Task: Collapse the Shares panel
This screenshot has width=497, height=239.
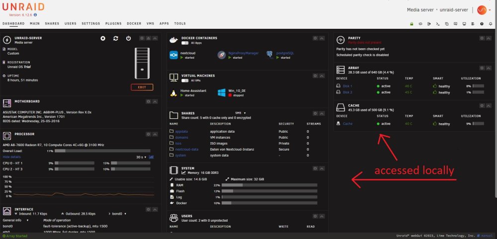Action: (x=322, y=113)
